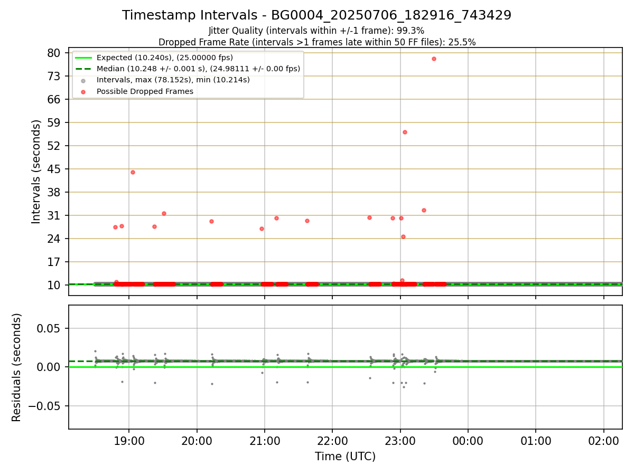
Task: Click the 19:00 tick label on time axis
Action: pyautogui.click(x=129, y=440)
